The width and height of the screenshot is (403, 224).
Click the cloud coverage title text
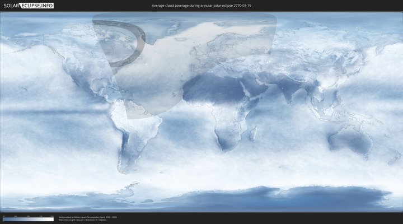[x=201, y=6]
